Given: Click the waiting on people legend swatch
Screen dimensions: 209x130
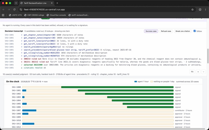Looking at the screenshot, I should pyautogui.click(x=151, y=82).
